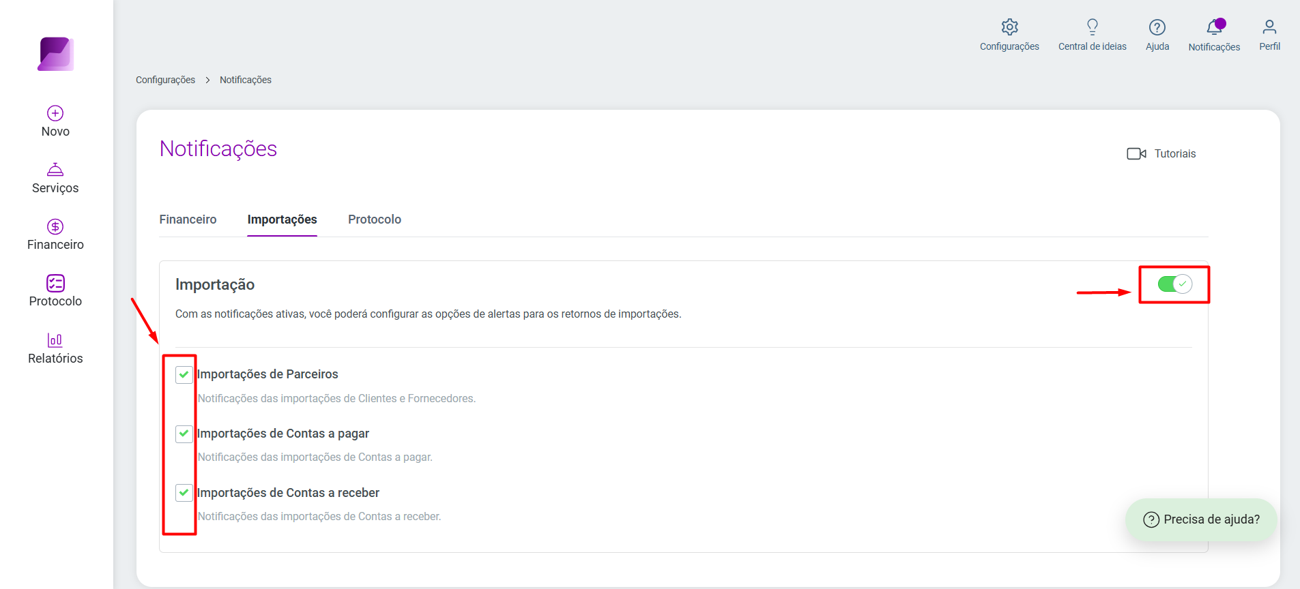Switch to the Financeiro tab
Viewport: 1300px width, 589px height.
click(x=188, y=220)
